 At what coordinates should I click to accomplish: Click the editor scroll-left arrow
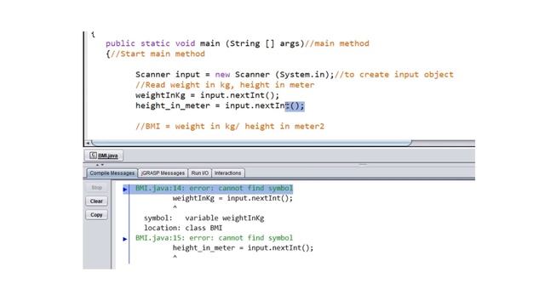(x=88, y=143)
